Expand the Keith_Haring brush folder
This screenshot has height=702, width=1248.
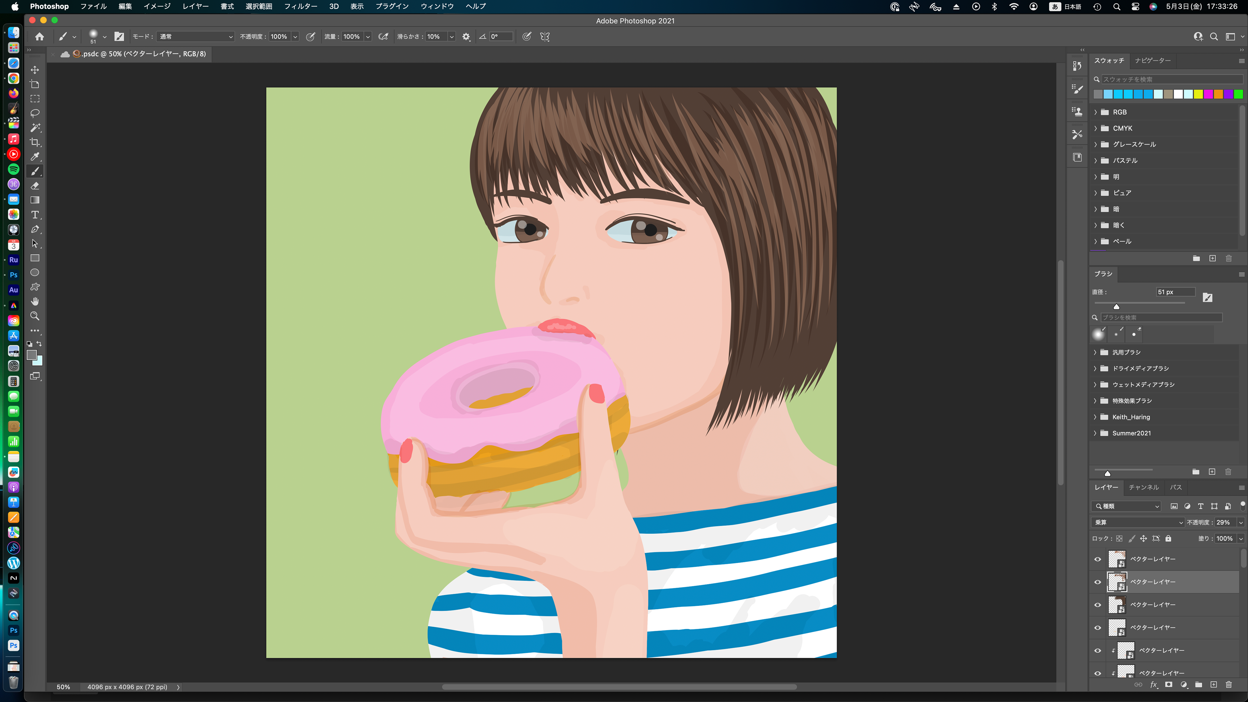pos(1095,417)
